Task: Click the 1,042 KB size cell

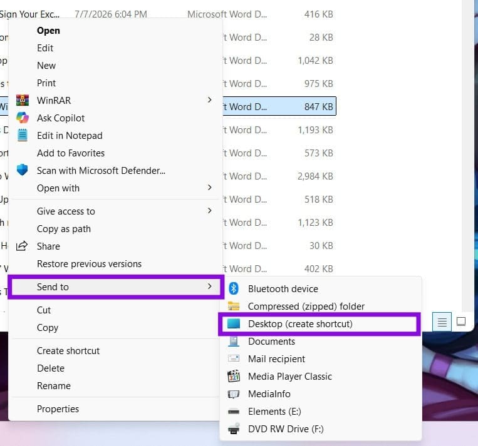Action: pos(315,61)
